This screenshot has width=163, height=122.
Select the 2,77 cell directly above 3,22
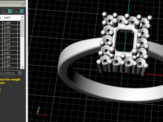point(10,40)
